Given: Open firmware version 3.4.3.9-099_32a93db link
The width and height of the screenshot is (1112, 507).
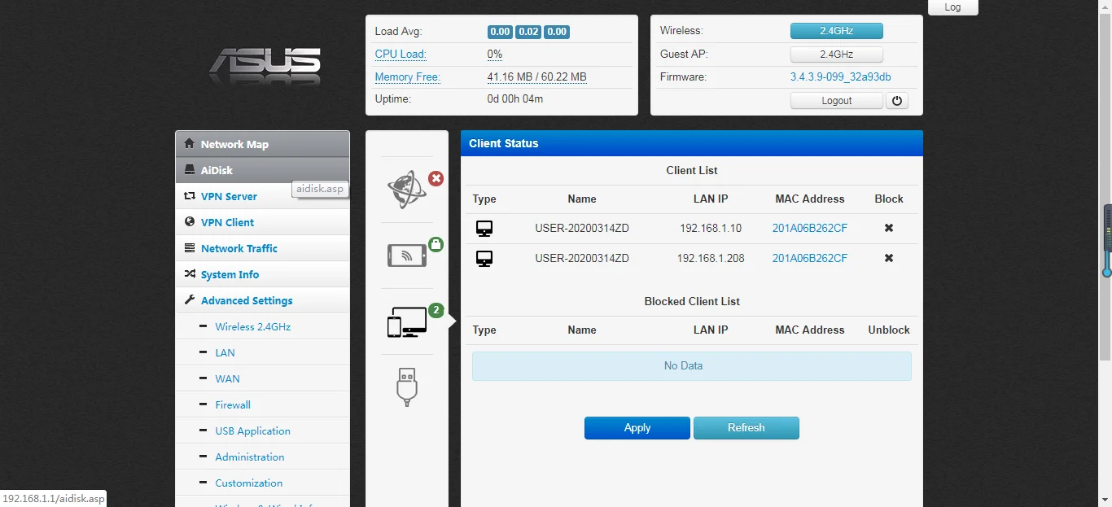Looking at the screenshot, I should [841, 77].
